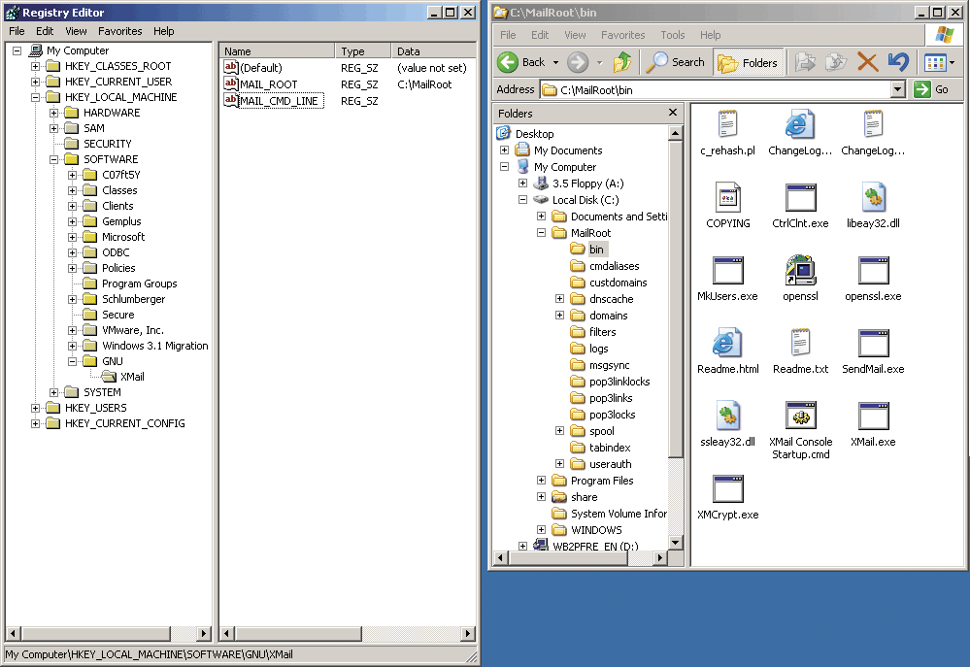Collapse the SOFTWARE registry key
The width and height of the screenshot is (970, 667).
[x=53, y=159]
